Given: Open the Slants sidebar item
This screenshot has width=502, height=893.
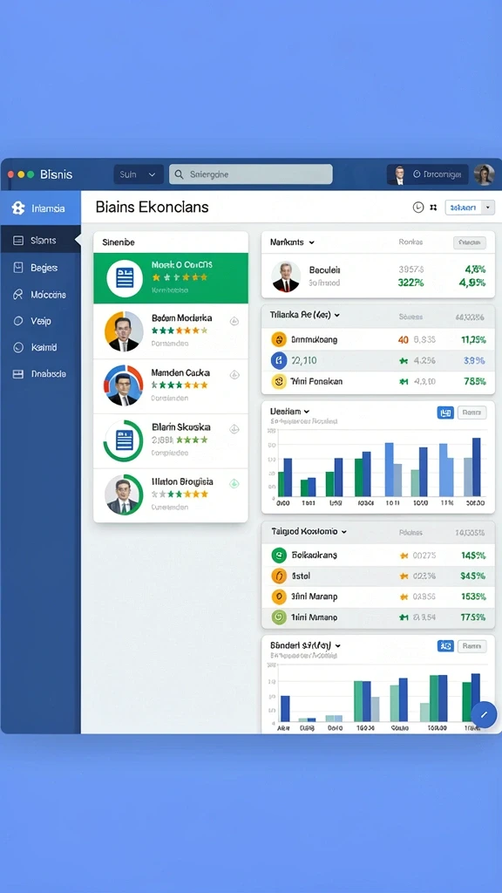Looking at the screenshot, I should (40, 241).
